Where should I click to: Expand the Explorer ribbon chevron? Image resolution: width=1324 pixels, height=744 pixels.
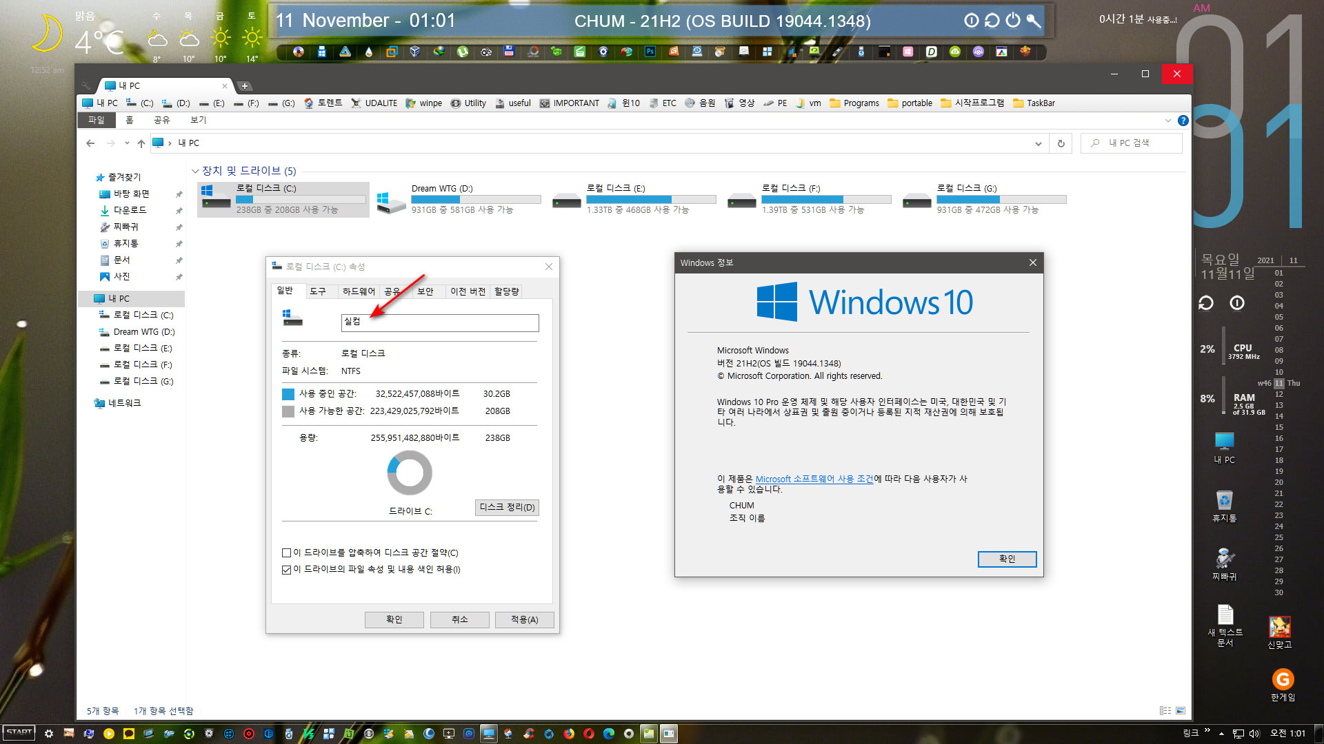pos(1168,121)
